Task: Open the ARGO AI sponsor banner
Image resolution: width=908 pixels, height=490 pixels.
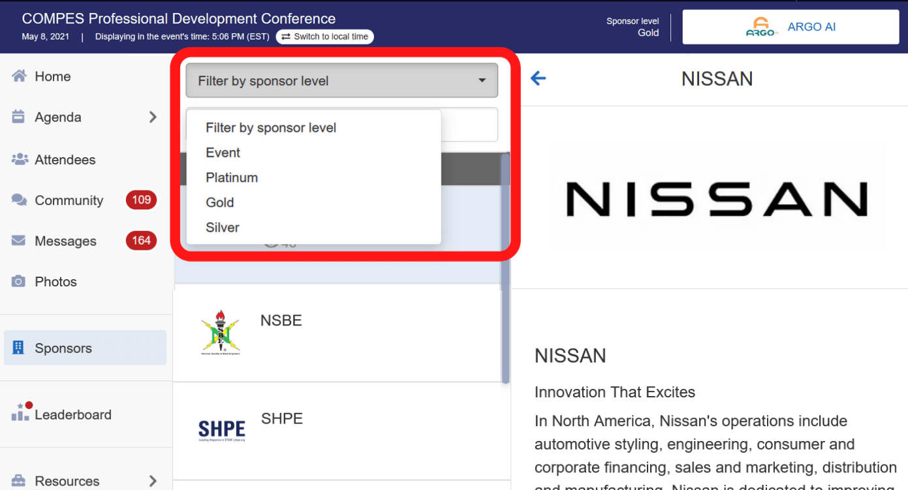Action: tap(791, 27)
